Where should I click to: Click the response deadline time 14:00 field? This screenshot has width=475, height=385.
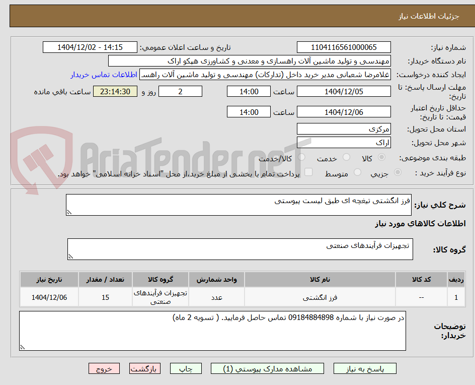click(249, 91)
